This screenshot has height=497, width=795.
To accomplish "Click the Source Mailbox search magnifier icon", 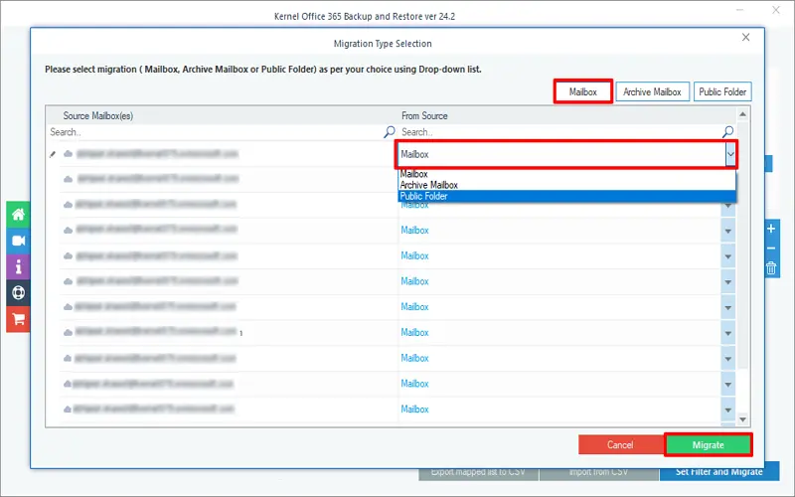I will (389, 132).
